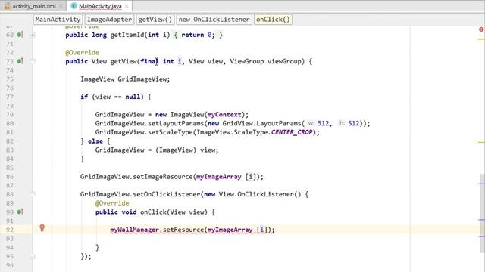Click override gutter icon on line 68
The image size is (485, 272).
20,35
